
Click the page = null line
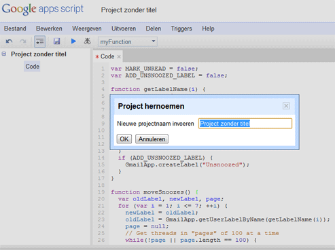click(147, 226)
